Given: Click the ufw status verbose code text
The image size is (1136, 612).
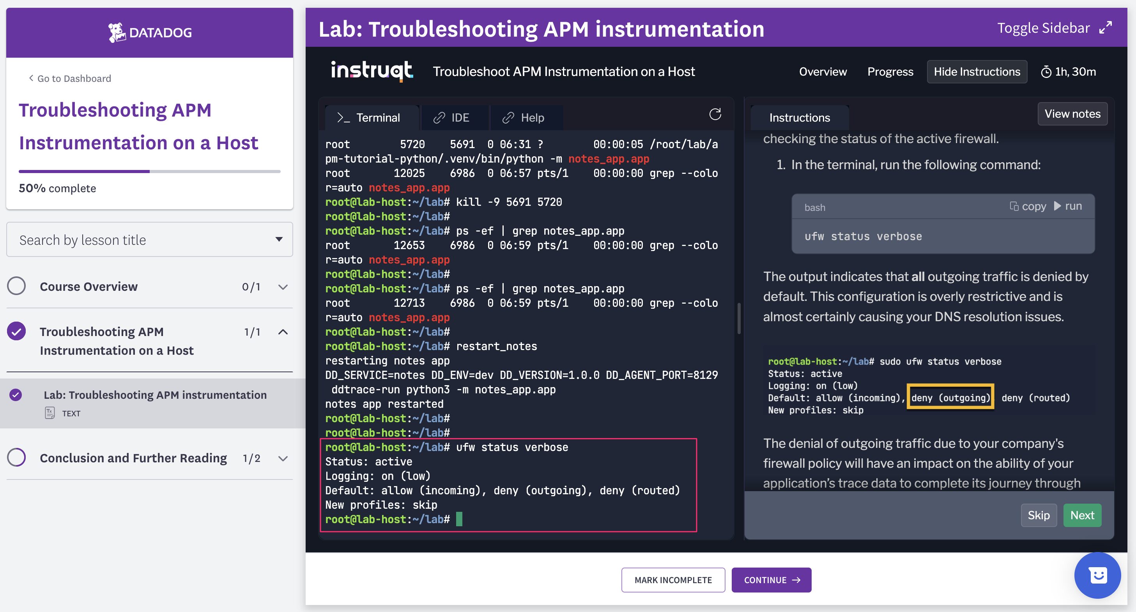Looking at the screenshot, I should tap(863, 236).
